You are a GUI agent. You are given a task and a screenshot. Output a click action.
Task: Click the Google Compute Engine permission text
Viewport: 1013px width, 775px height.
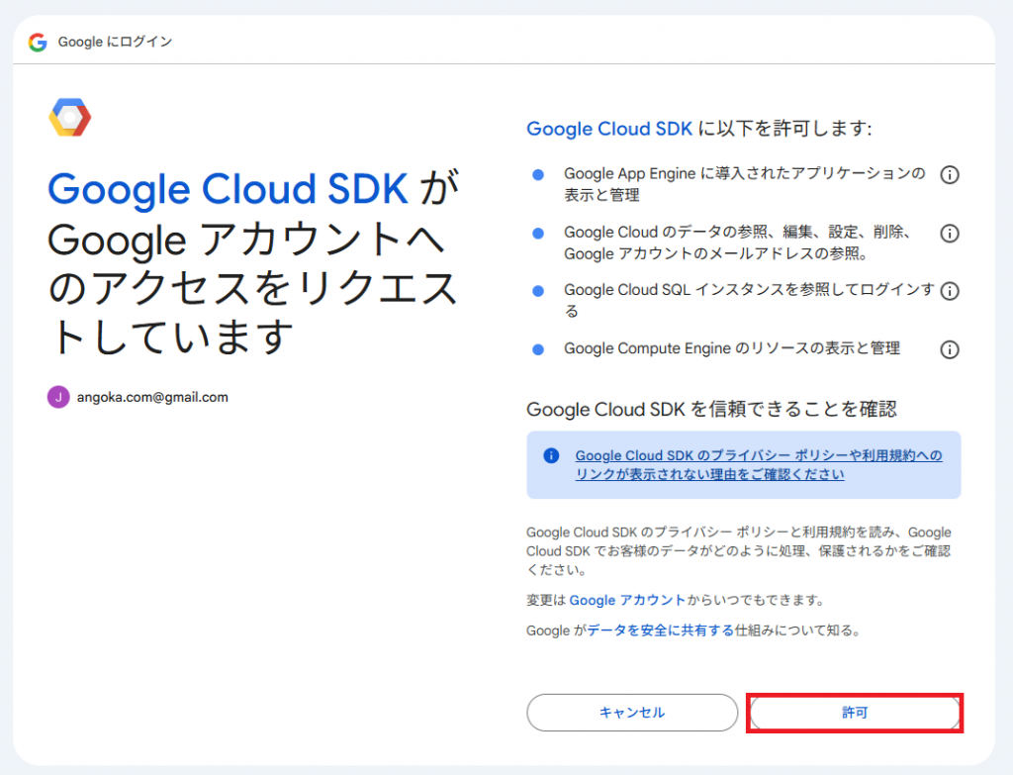[731, 348]
